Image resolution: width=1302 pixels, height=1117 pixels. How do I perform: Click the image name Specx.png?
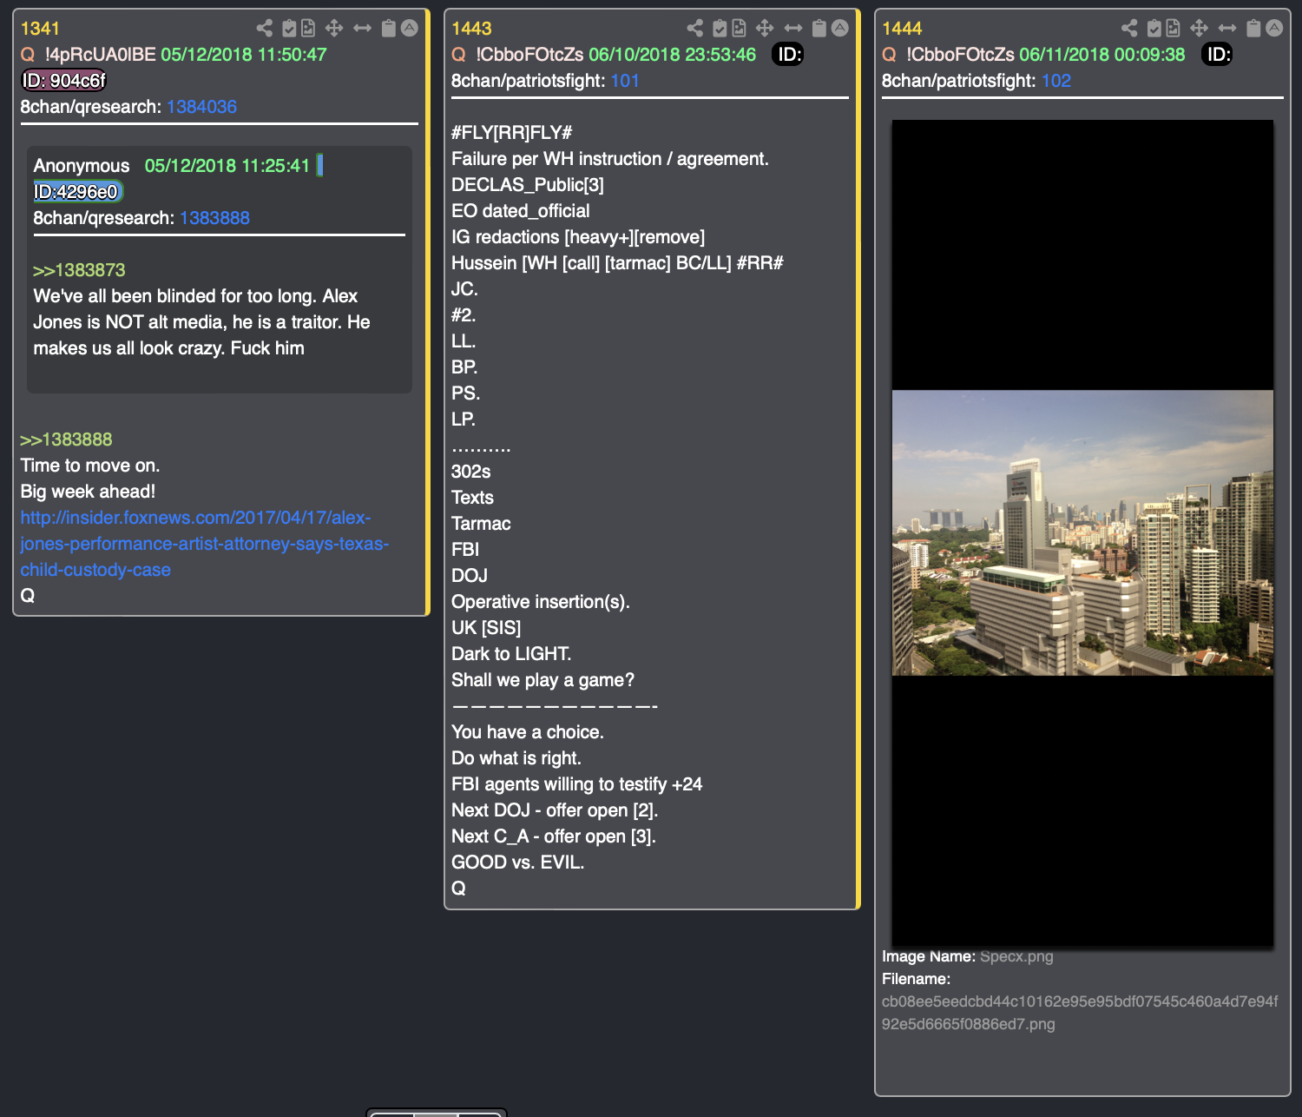[x=1016, y=956]
